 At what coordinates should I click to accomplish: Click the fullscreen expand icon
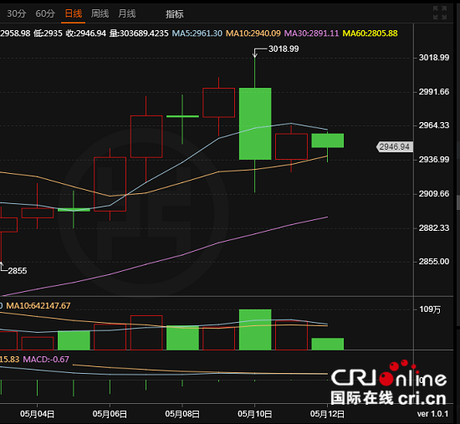(439, 13)
